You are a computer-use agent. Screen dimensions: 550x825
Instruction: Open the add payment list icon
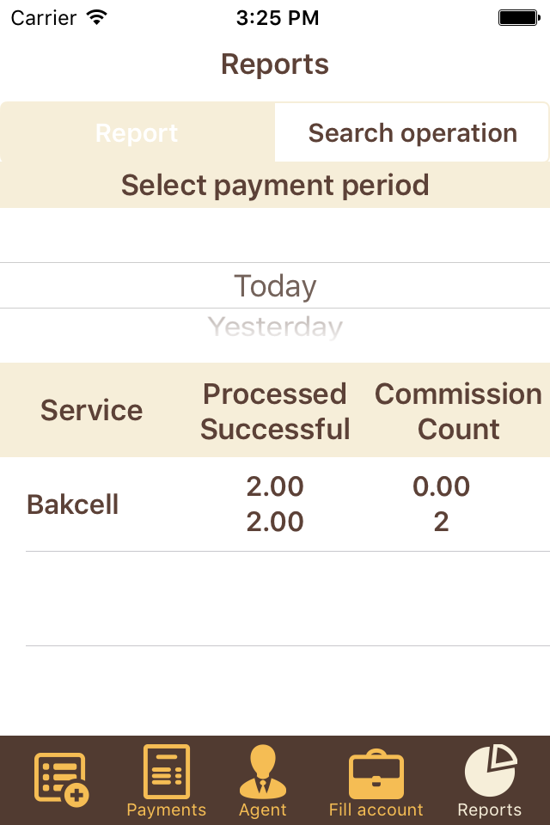(x=61, y=779)
